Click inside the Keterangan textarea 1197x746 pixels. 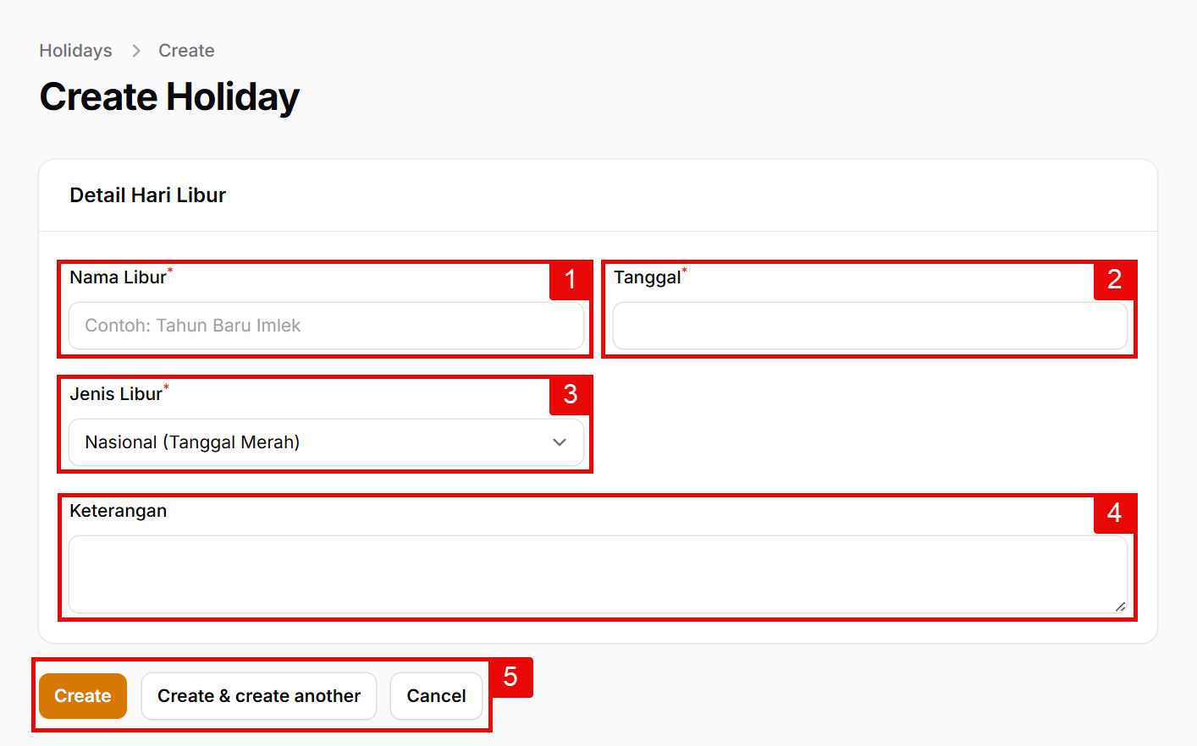tap(597, 573)
